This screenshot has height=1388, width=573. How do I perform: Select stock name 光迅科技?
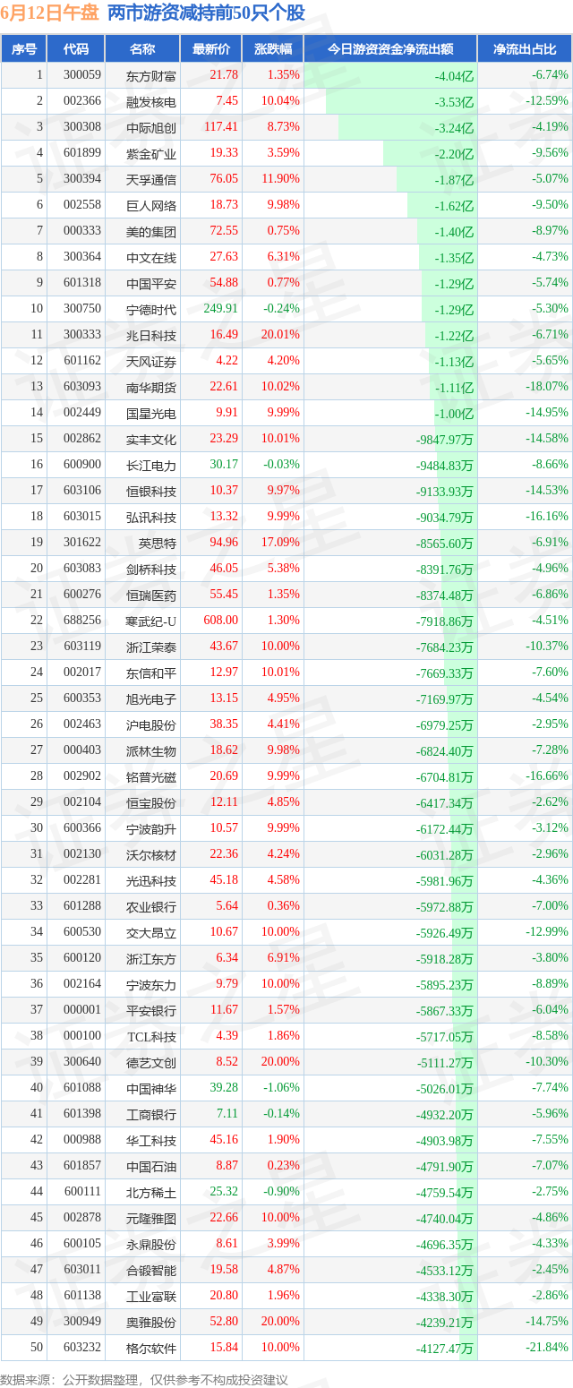point(151,881)
